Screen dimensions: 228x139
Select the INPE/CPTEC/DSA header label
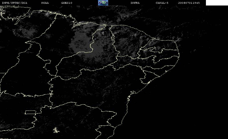pyautogui.click(x=14, y=3)
